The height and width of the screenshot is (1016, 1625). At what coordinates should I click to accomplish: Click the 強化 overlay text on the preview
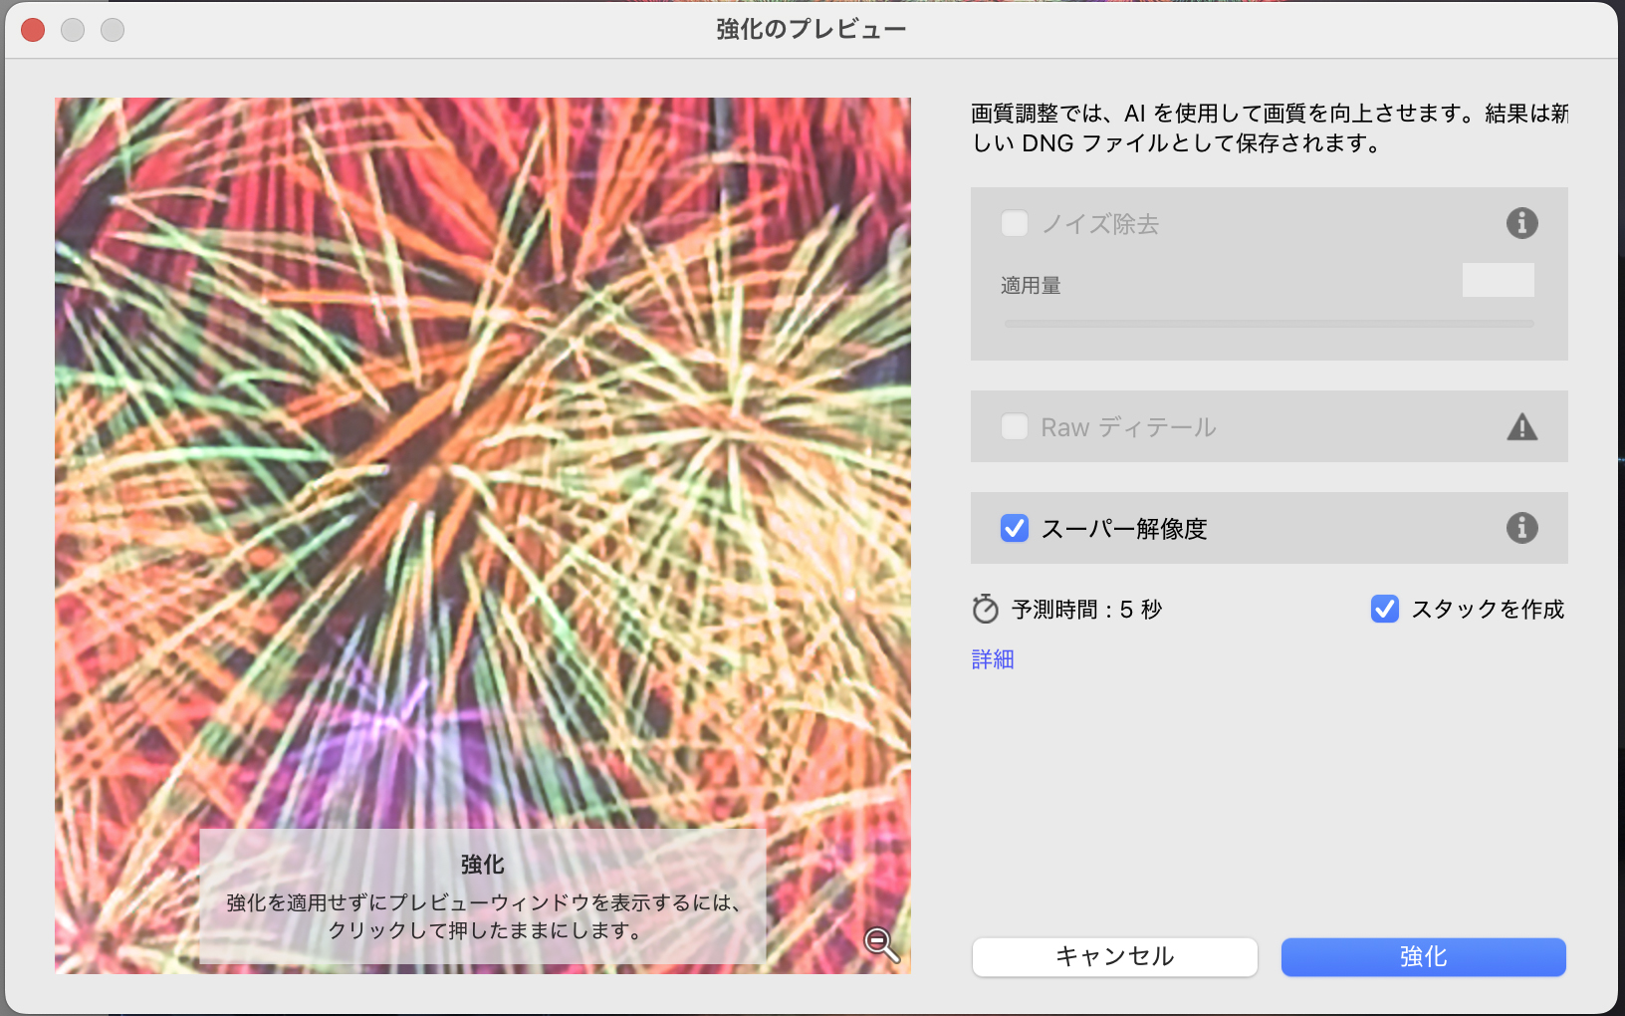pyautogui.click(x=481, y=866)
